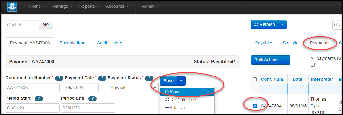Open the Reports menu

89,6
